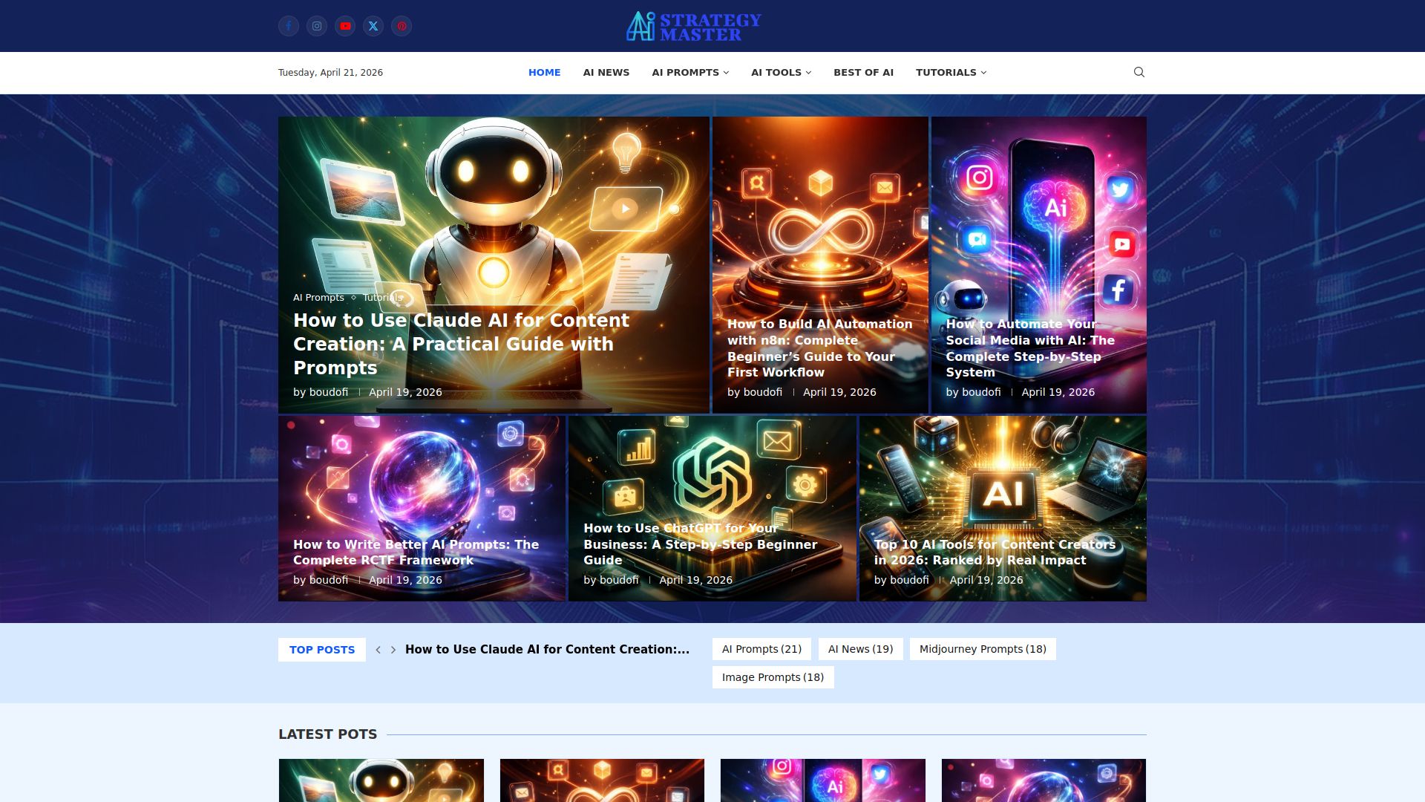Viewport: 1425px width, 802px height.
Task: Click the Pinterest social icon
Action: [x=402, y=26]
